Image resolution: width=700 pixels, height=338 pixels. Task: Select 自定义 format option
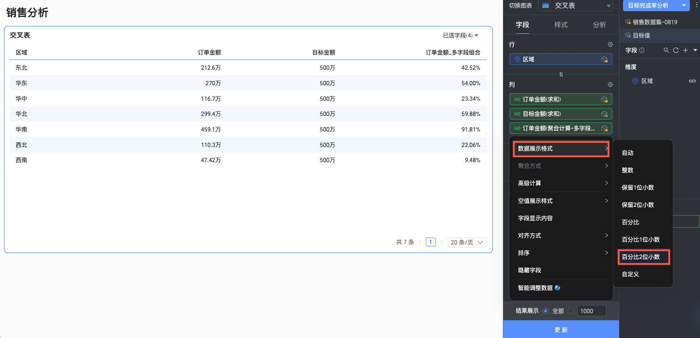643,274
